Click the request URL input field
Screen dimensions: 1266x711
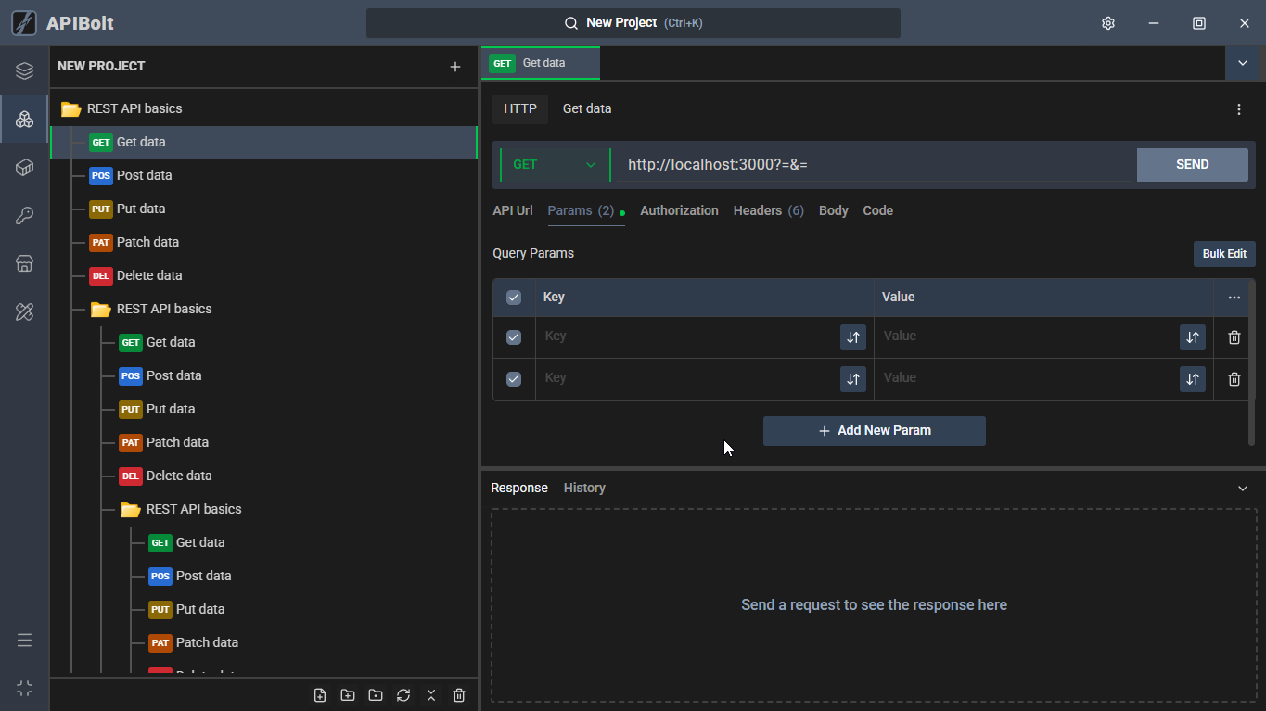tap(872, 165)
